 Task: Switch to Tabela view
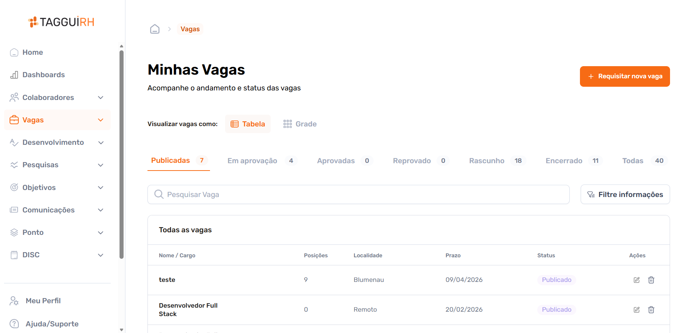[x=248, y=124]
